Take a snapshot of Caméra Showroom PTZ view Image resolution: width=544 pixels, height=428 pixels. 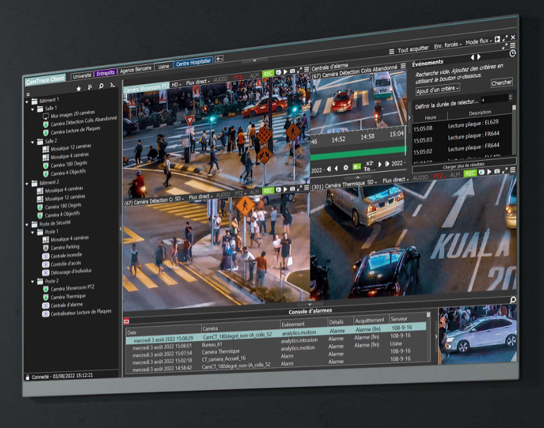[x=292, y=71]
